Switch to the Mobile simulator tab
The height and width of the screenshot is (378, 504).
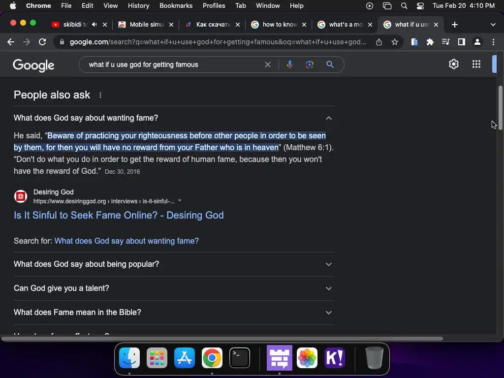pos(147,25)
